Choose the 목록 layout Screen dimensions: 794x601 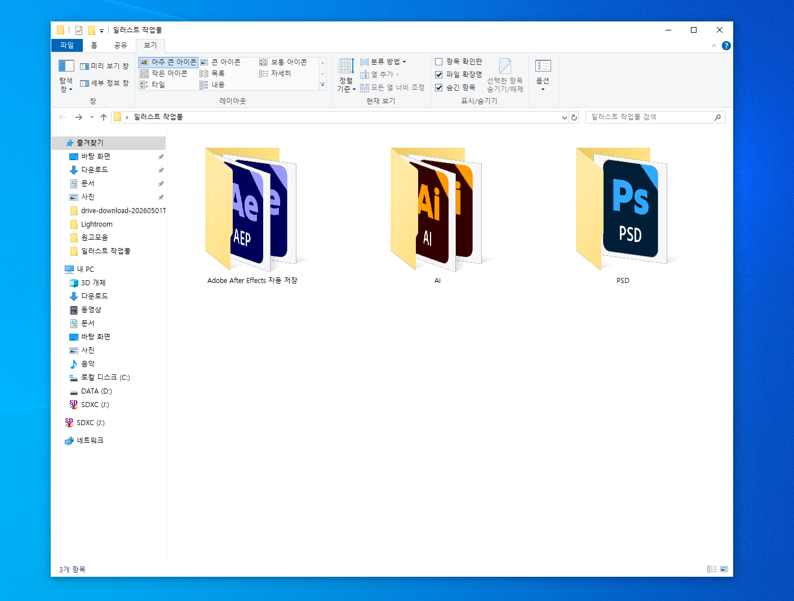tap(212, 73)
